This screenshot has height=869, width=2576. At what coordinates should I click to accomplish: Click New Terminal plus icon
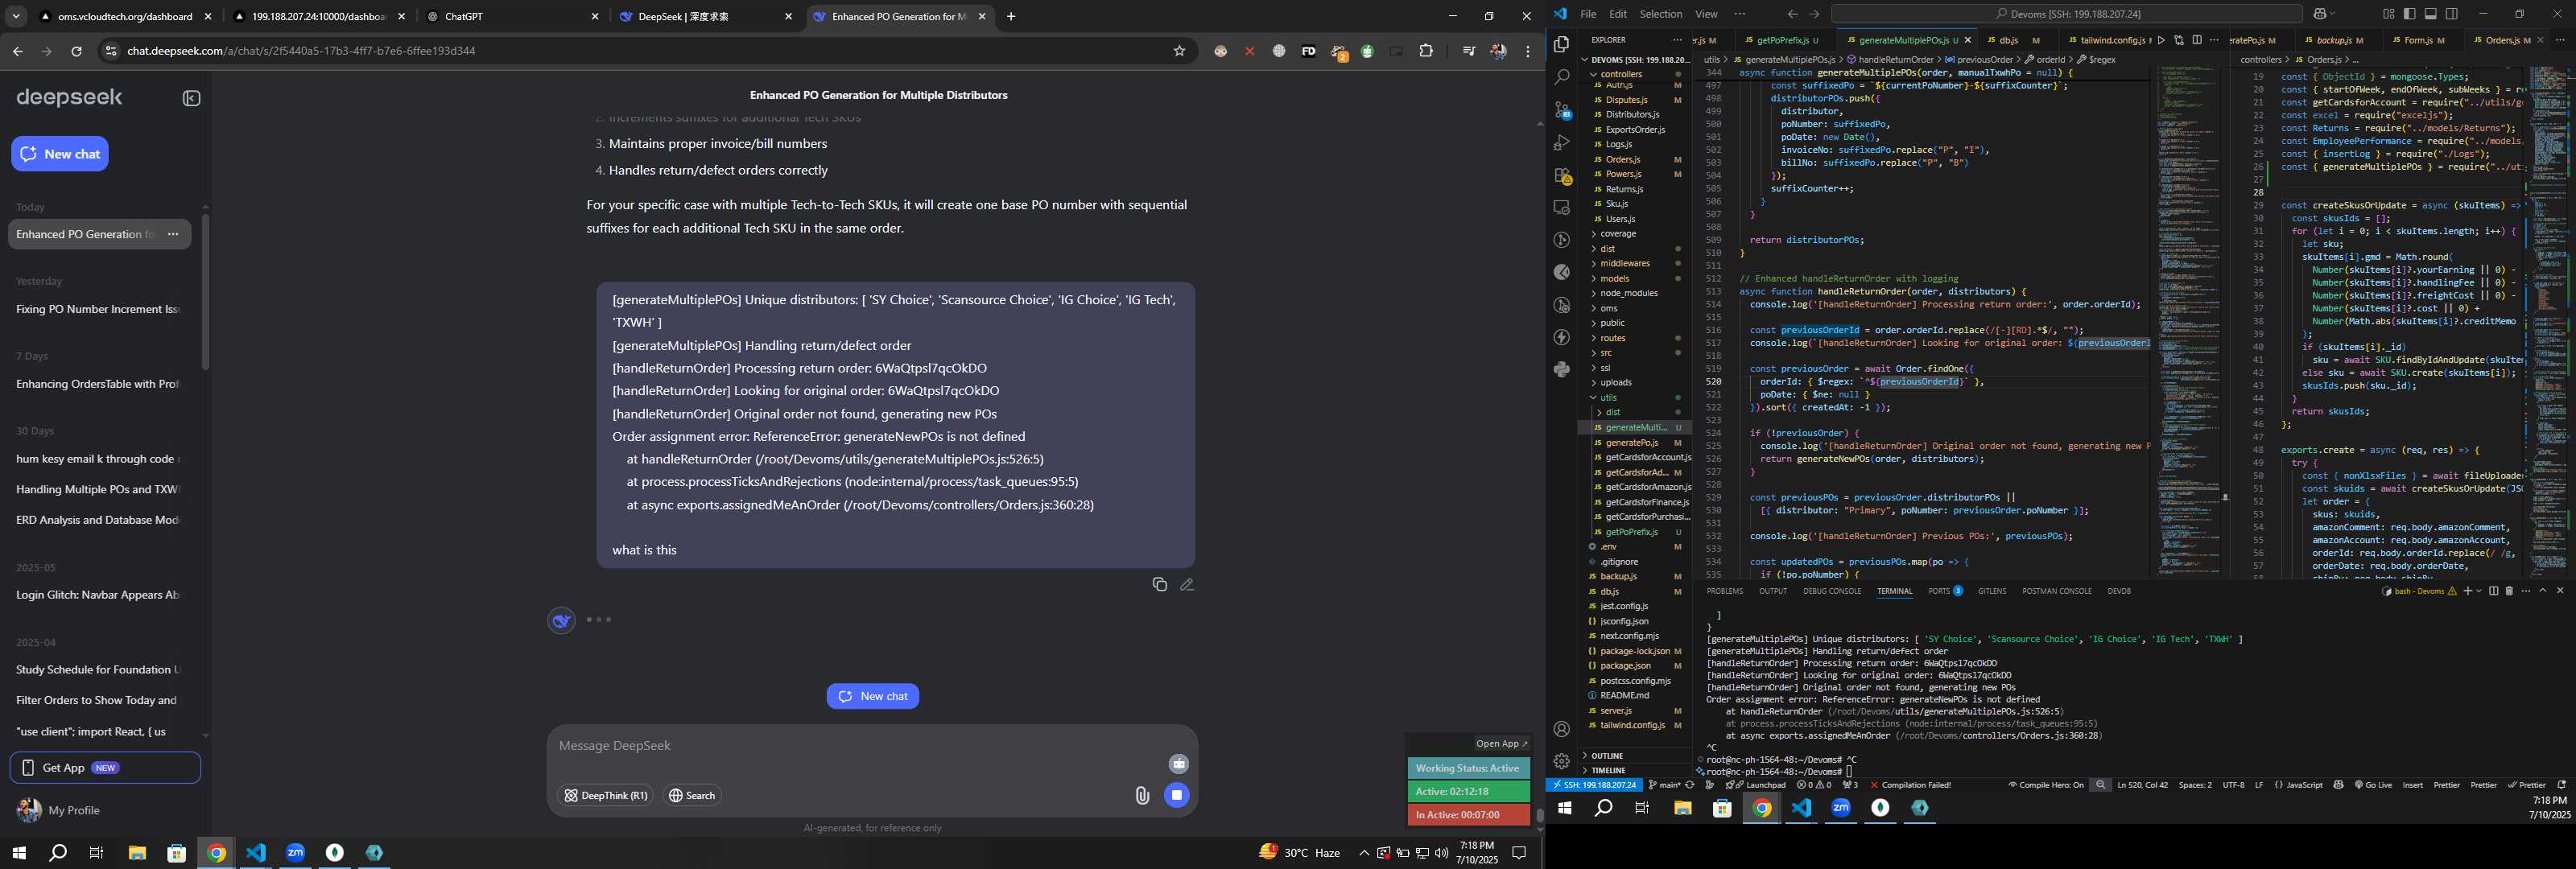(x=2467, y=591)
